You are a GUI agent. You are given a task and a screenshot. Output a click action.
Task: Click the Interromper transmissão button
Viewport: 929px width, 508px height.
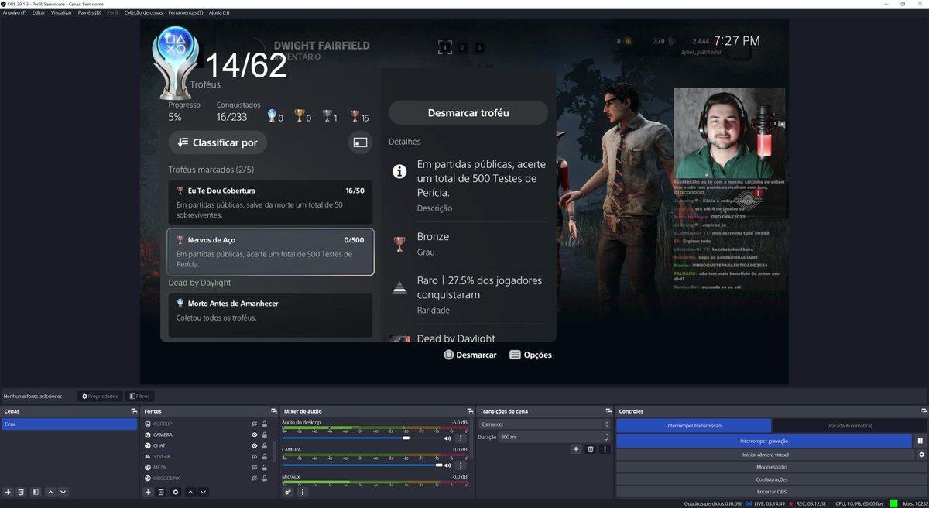point(694,425)
